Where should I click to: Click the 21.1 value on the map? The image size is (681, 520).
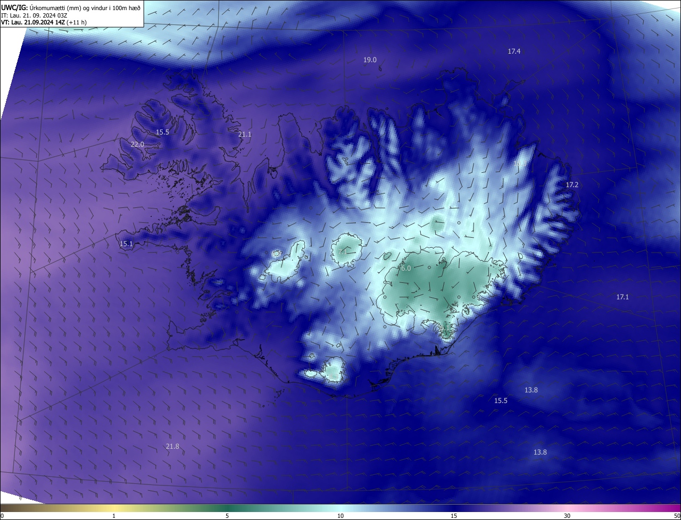(x=245, y=135)
